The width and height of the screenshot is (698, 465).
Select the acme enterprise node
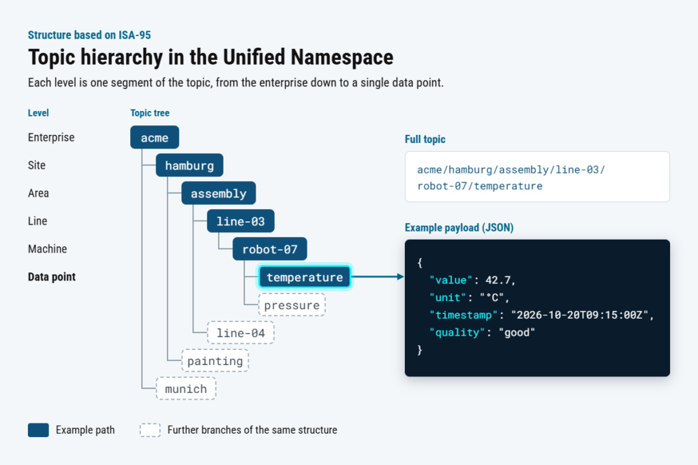click(155, 138)
